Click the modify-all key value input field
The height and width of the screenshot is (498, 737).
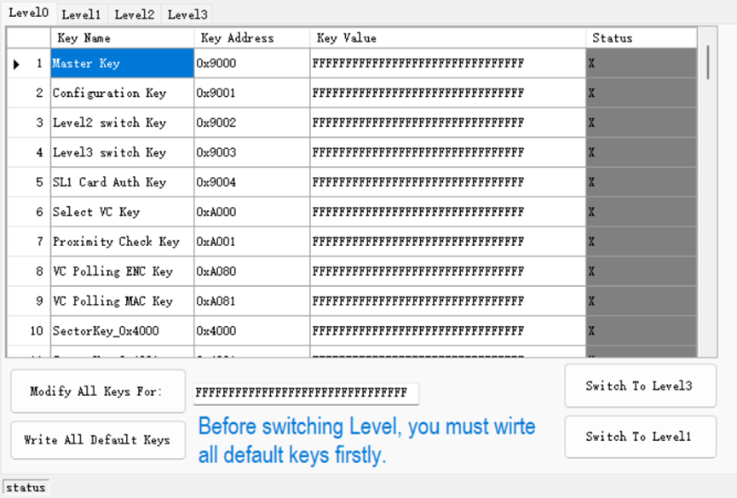pyautogui.click(x=306, y=392)
